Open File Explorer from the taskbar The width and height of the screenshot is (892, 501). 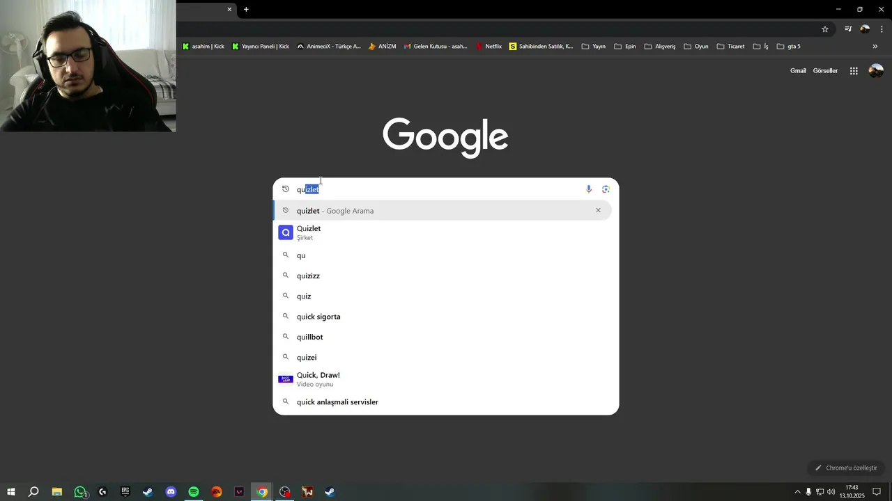click(57, 492)
